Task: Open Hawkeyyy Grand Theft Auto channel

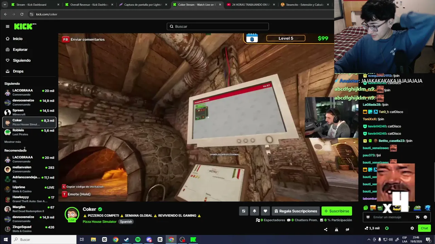Action: click(29, 199)
